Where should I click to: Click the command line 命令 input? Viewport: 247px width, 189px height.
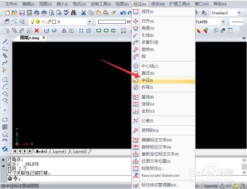click(69, 179)
